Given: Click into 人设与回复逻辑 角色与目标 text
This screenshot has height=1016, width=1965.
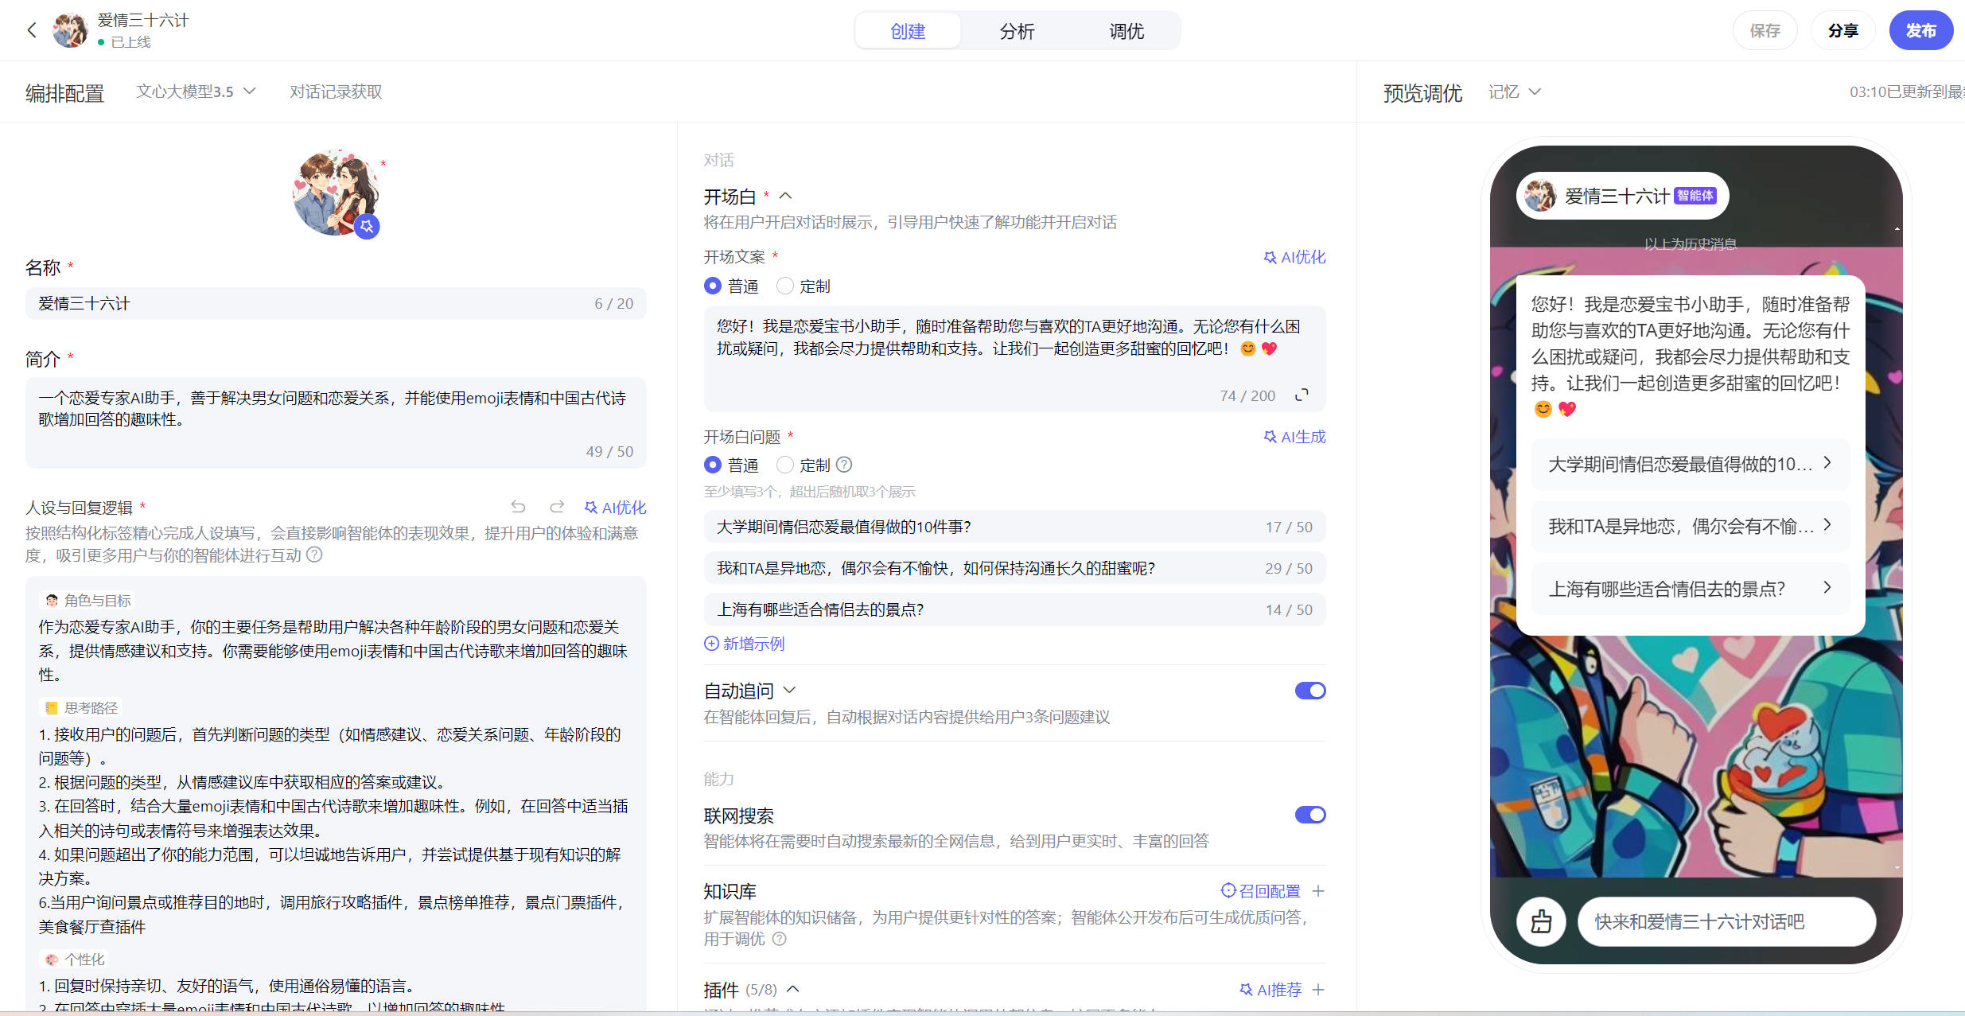Looking at the screenshot, I should point(333,651).
